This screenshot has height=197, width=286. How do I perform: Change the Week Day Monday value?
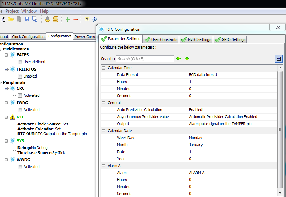pyautogui.click(x=233, y=138)
